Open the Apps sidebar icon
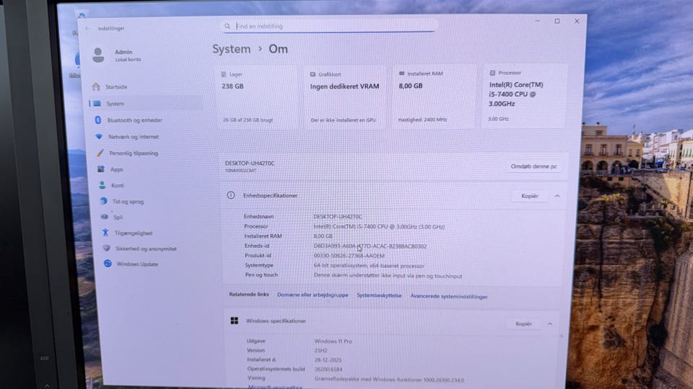 100,169
